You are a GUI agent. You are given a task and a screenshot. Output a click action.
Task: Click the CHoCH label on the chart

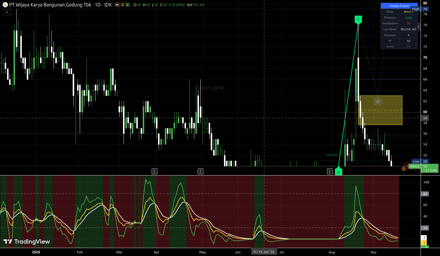click(332, 155)
